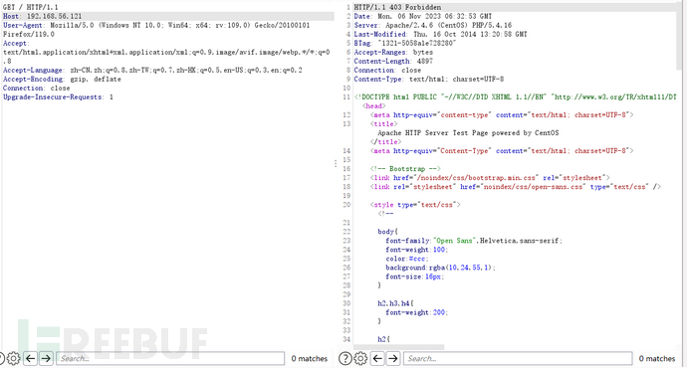This screenshot has height=368, width=687.
Task: Click the '<!-- Bootstrap -->' comment line
Action: click(x=405, y=169)
